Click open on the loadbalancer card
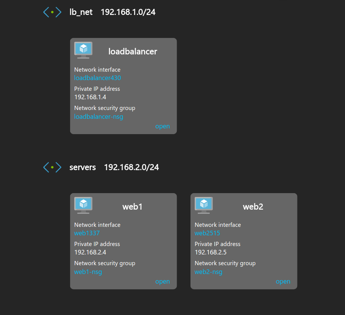The width and height of the screenshot is (345, 315). point(162,126)
